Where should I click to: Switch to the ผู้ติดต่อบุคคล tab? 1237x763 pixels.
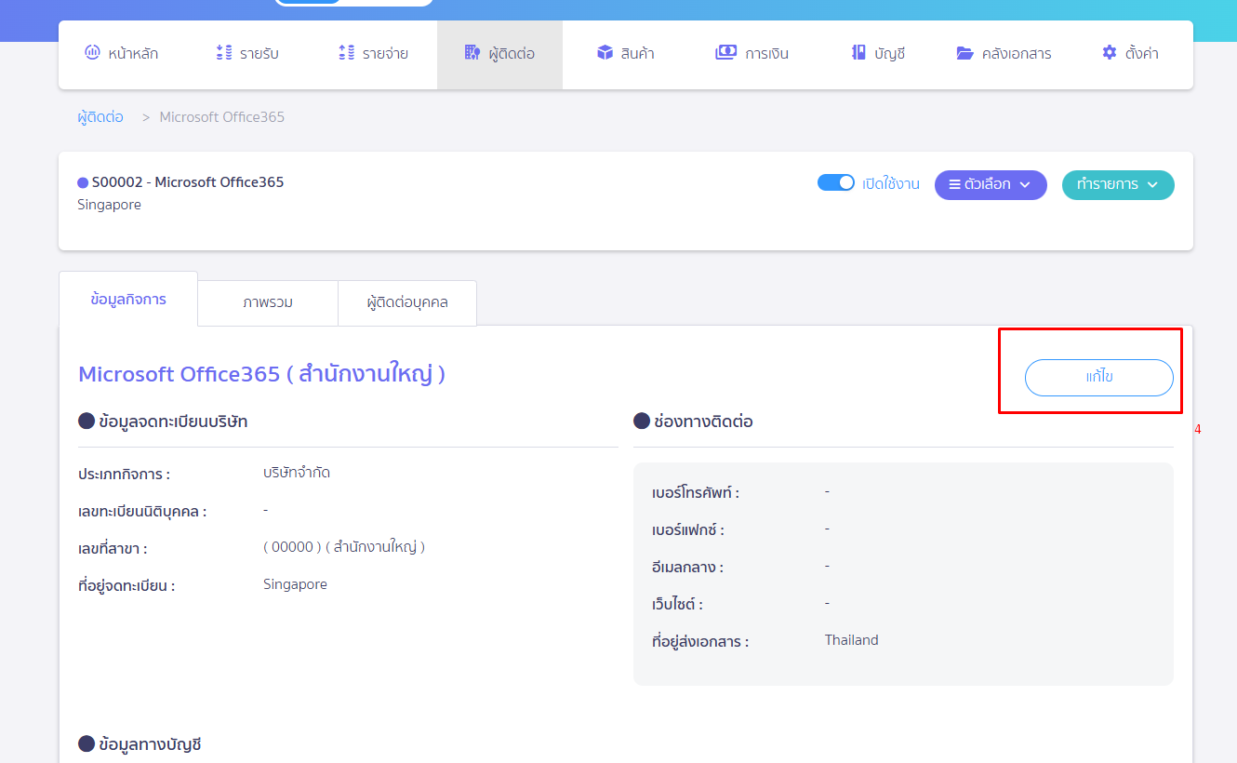click(407, 302)
